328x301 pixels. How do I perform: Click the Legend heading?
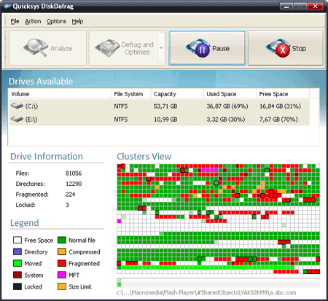click(x=25, y=223)
